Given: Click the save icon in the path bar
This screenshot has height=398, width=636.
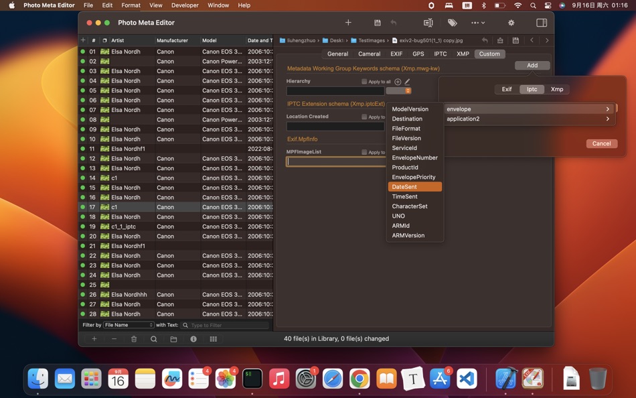Looking at the screenshot, I should (x=515, y=40).
